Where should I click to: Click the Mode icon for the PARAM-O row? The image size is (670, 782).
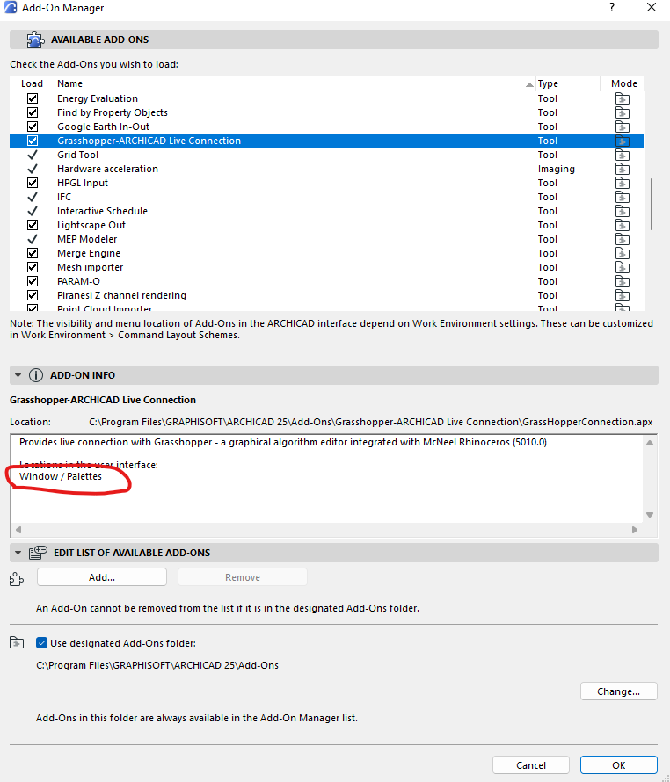tap(623, 281)
